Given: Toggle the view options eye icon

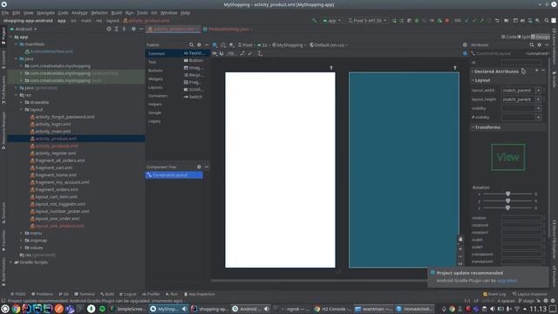Looking at the screenshot, I should 214,53.
